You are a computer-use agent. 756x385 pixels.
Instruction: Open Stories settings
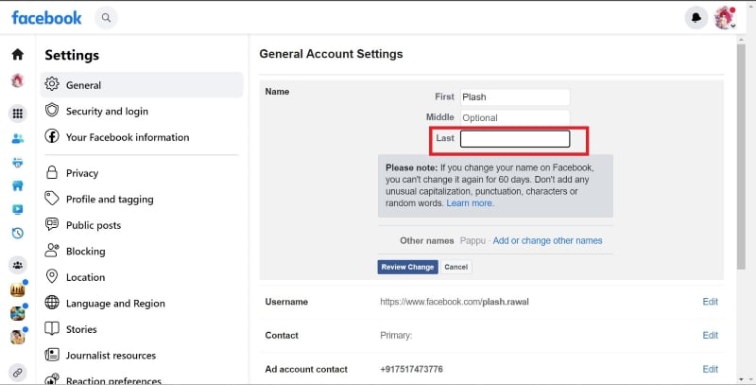click(142, 329)
